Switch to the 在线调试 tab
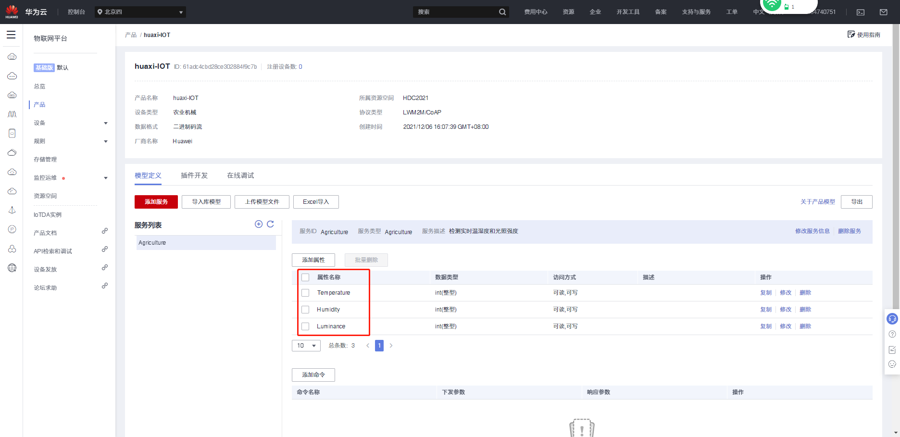900x437 pixels. (x=240, y=175)
